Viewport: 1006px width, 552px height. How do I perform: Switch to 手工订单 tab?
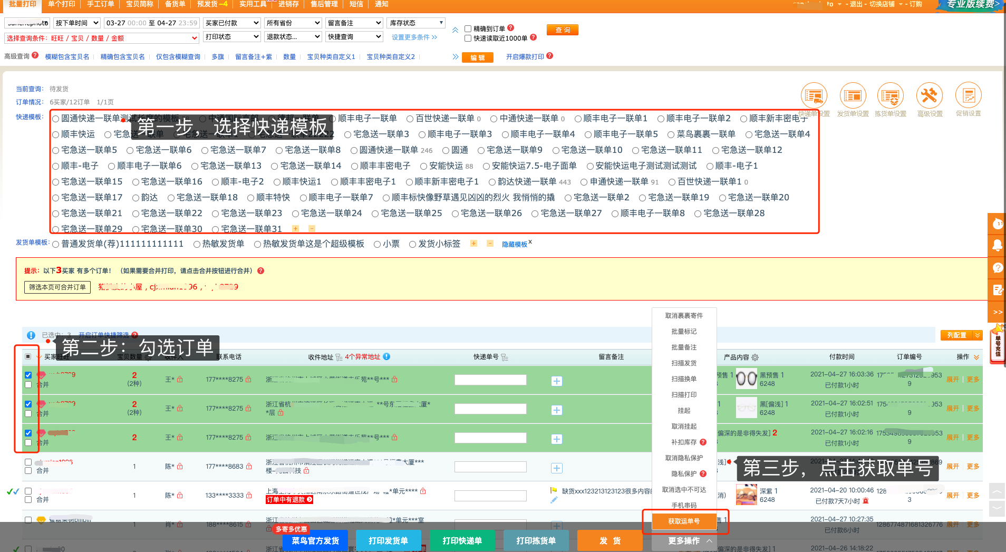click(x=100, y=4)
